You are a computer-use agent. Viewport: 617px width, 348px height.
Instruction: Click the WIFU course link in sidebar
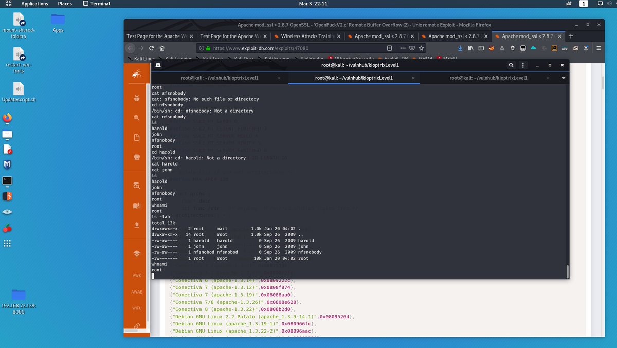137,308
